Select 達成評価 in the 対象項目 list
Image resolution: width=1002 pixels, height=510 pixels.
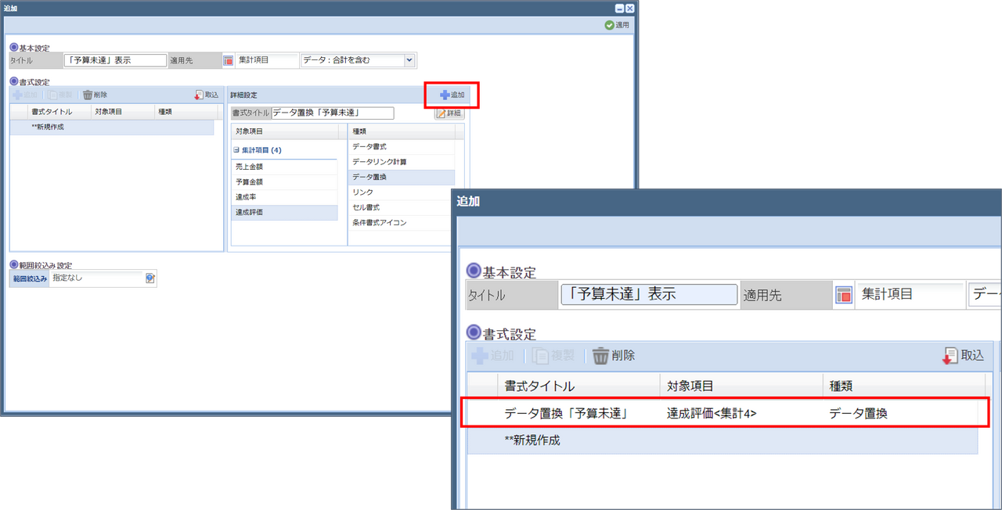coord(284,213)
